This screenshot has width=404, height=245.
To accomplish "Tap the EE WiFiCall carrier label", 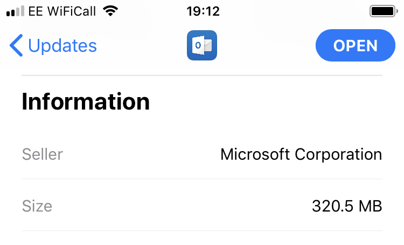I will click(x=62, y=11).
